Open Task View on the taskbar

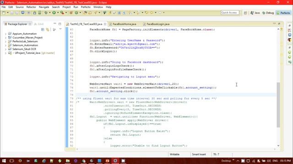coord(11,161)
